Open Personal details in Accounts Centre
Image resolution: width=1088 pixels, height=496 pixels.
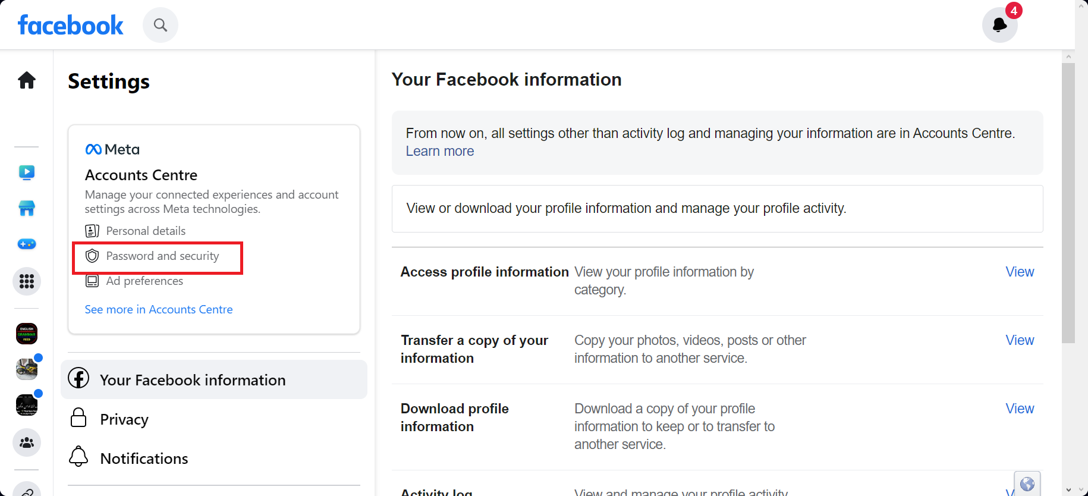[146, 231]
